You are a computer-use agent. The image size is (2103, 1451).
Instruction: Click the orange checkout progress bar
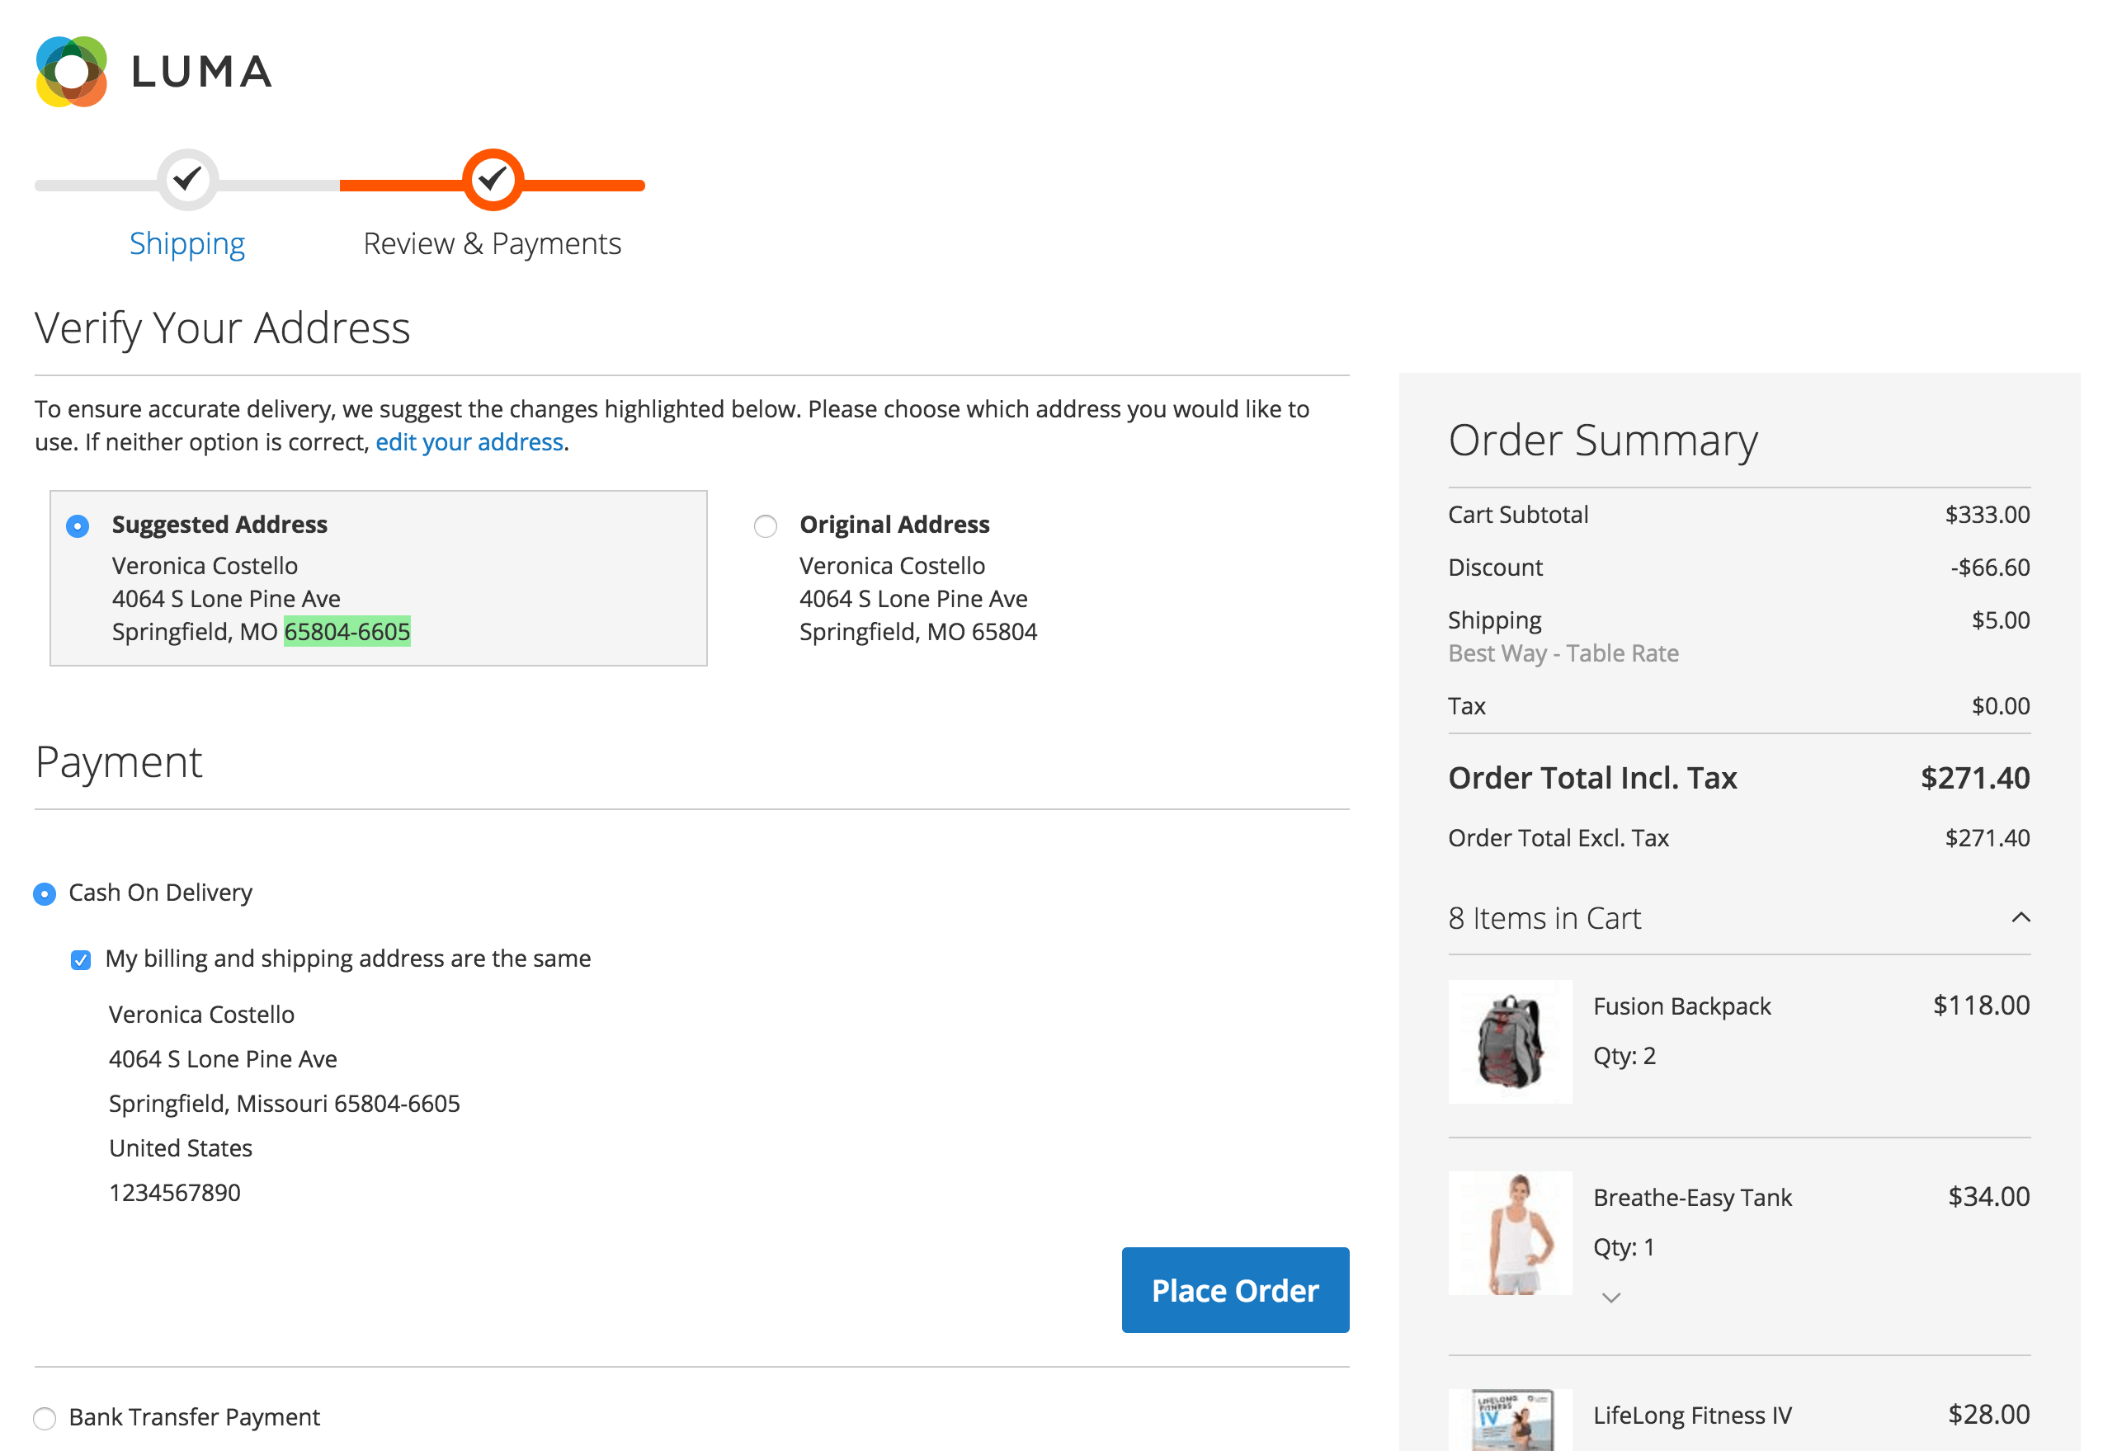400,186
